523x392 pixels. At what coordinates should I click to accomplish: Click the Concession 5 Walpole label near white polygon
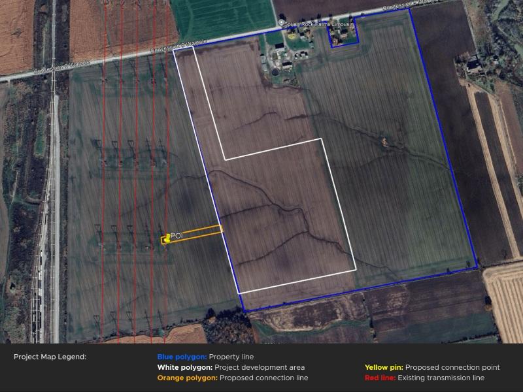pos(178,46)
